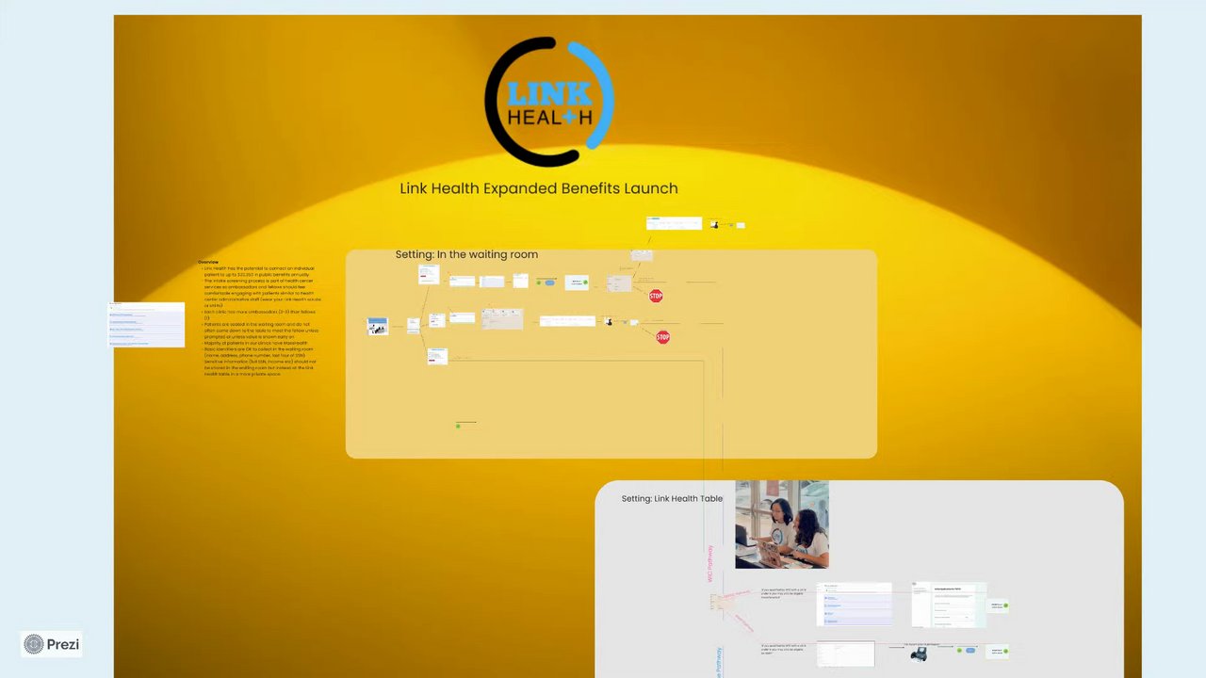The height and width of the screenshot is (678, 1206).
Task: Click the lower red STOP sign
Action: click(x=662, y=337)
